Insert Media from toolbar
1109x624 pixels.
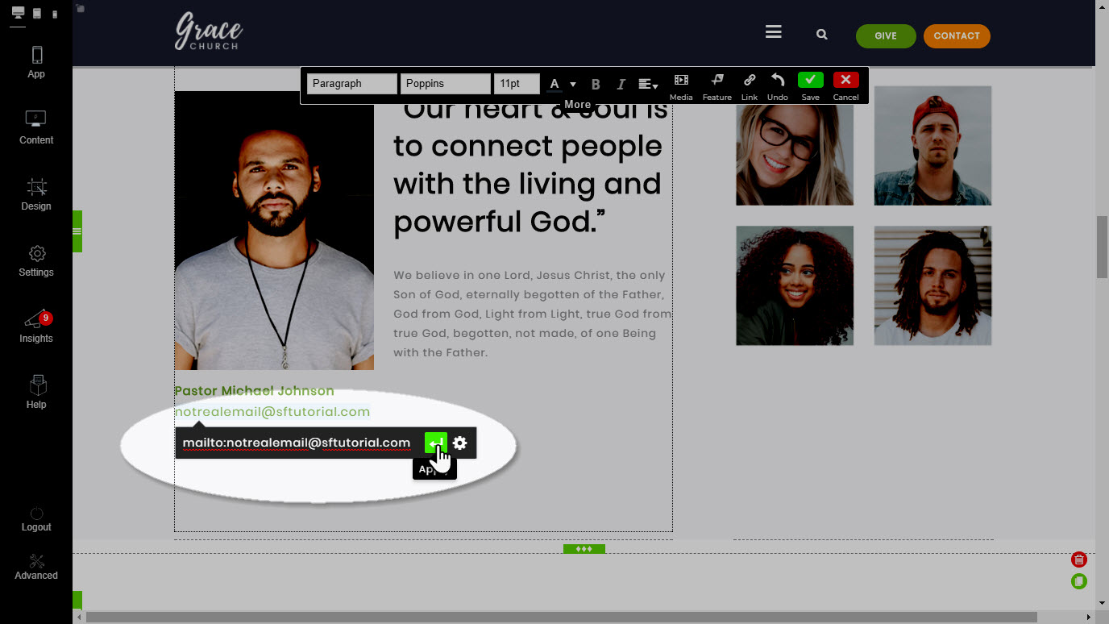(681, 86)
